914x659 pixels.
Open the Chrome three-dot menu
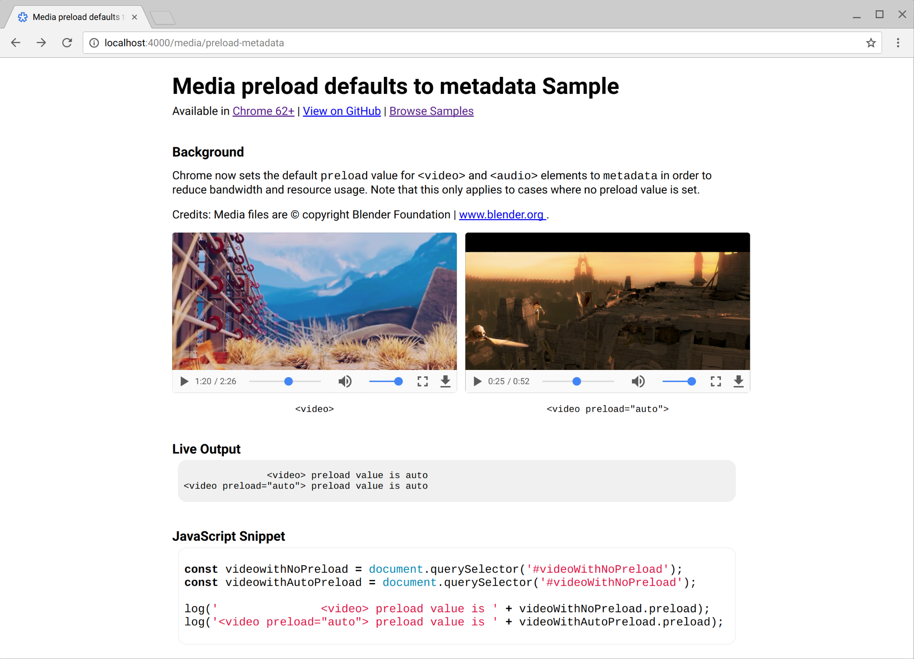tap(898, 43)
